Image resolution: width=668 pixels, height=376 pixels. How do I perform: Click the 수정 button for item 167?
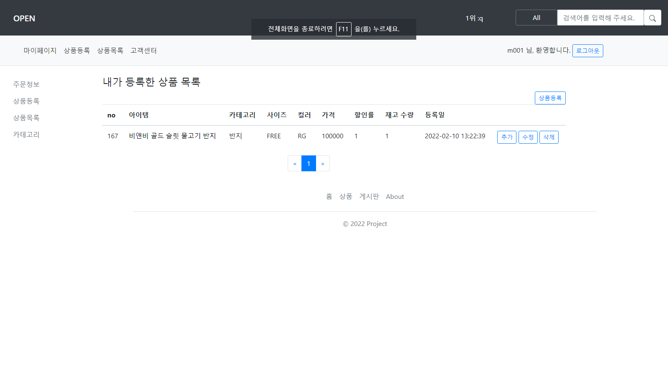pos(528,137)
